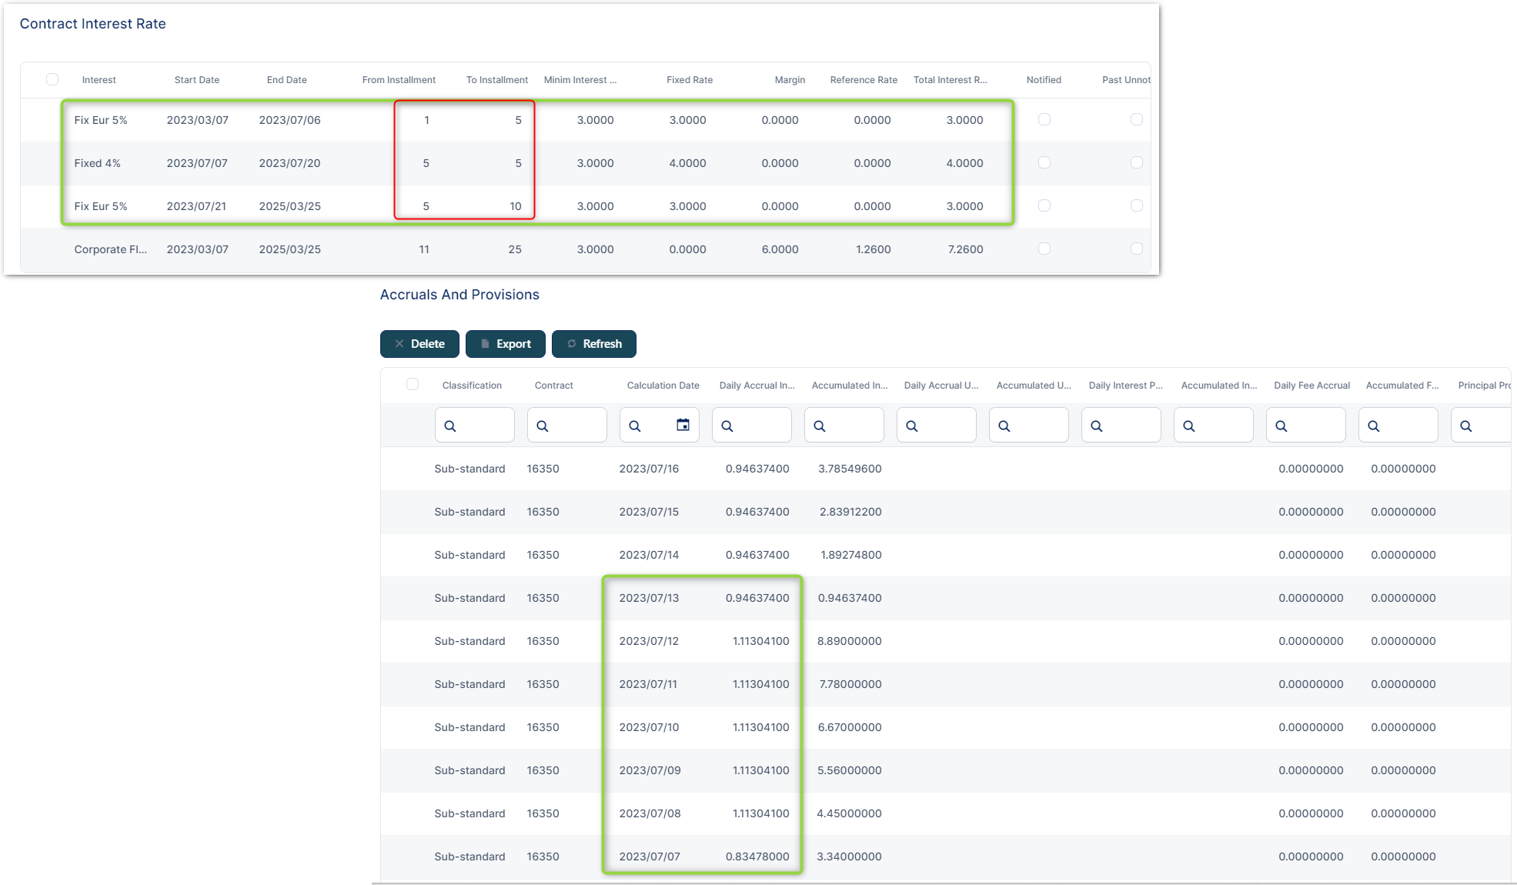The image size is (1517, 885).
Task: Click the Refresh button
Action: pos(594,344)
